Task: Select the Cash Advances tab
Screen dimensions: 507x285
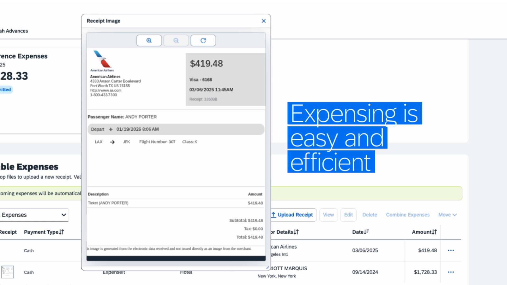Action: [x=14, y=31]
